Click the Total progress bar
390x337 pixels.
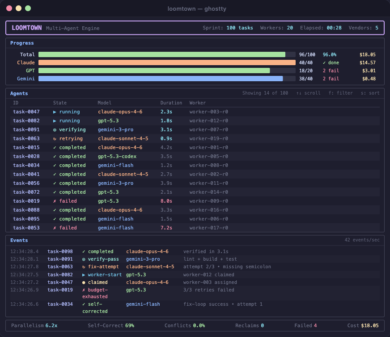tap(165, 54)
